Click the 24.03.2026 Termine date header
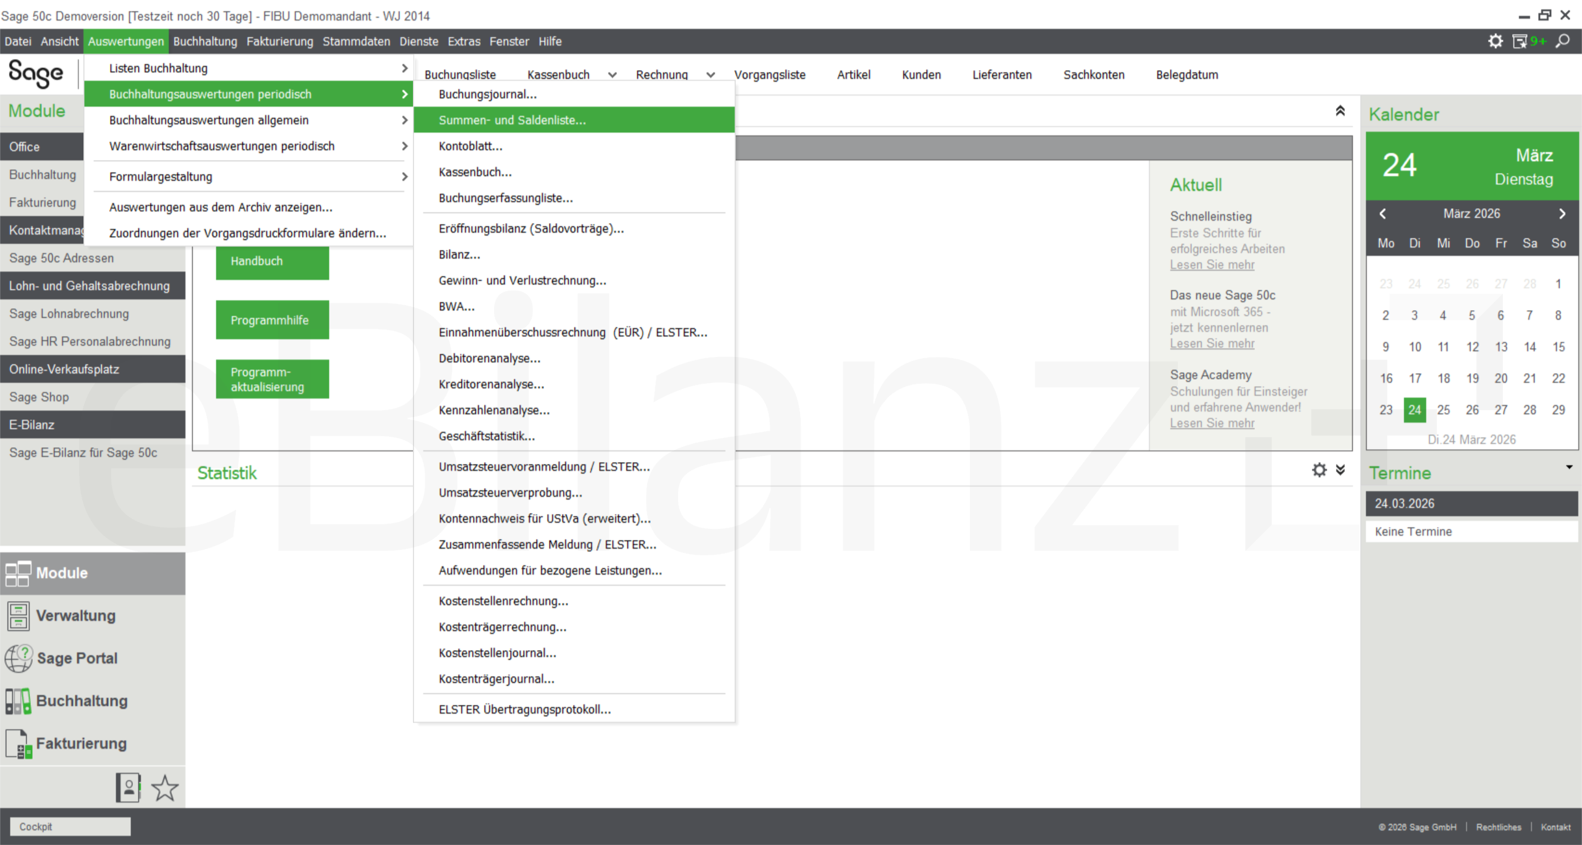Viewport: 1582px width, 845px height. [1471, 503]
